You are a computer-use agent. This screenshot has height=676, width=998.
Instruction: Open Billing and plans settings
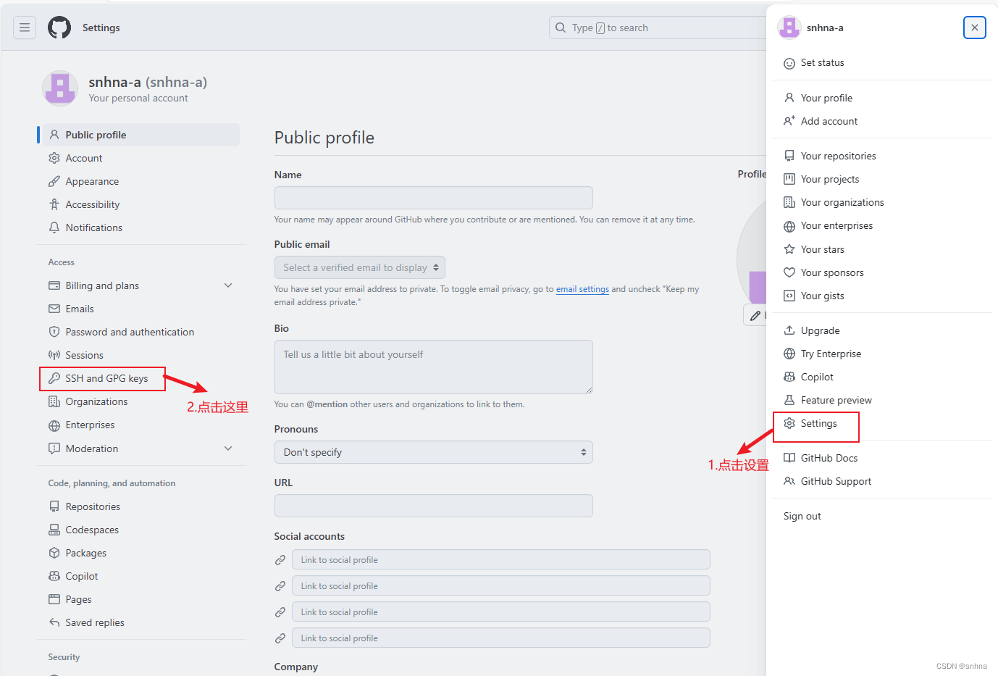click(102, 285)
